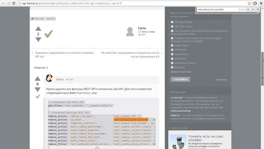Click the ГОЛОСОВАТЬ vote button
Screen dimensions: 264x149
180,79
